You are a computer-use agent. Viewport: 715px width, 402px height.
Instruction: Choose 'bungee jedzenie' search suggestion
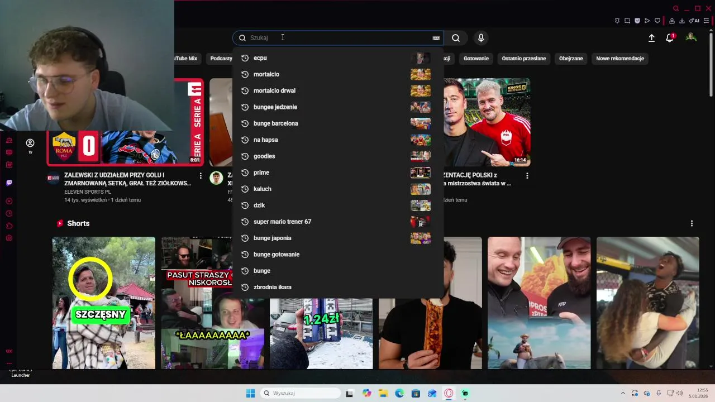(x=338, y=107)
